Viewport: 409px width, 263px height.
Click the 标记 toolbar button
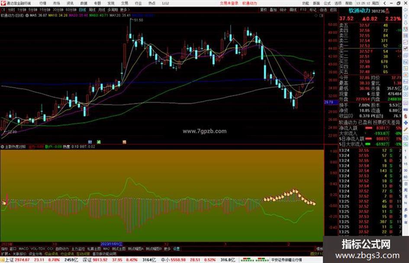click(313, 10)
